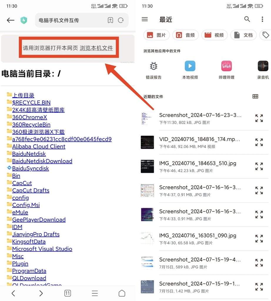
Task: Open 360极速浏览器X下载 folder
Action: (x=39, y=132)
